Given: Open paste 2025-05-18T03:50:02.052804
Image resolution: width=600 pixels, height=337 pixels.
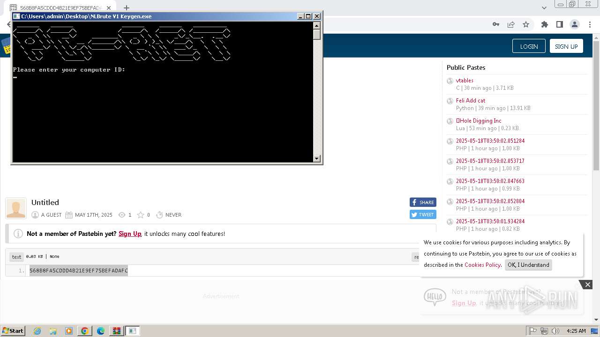Looking at the screenshot, I should coord(490,201).
